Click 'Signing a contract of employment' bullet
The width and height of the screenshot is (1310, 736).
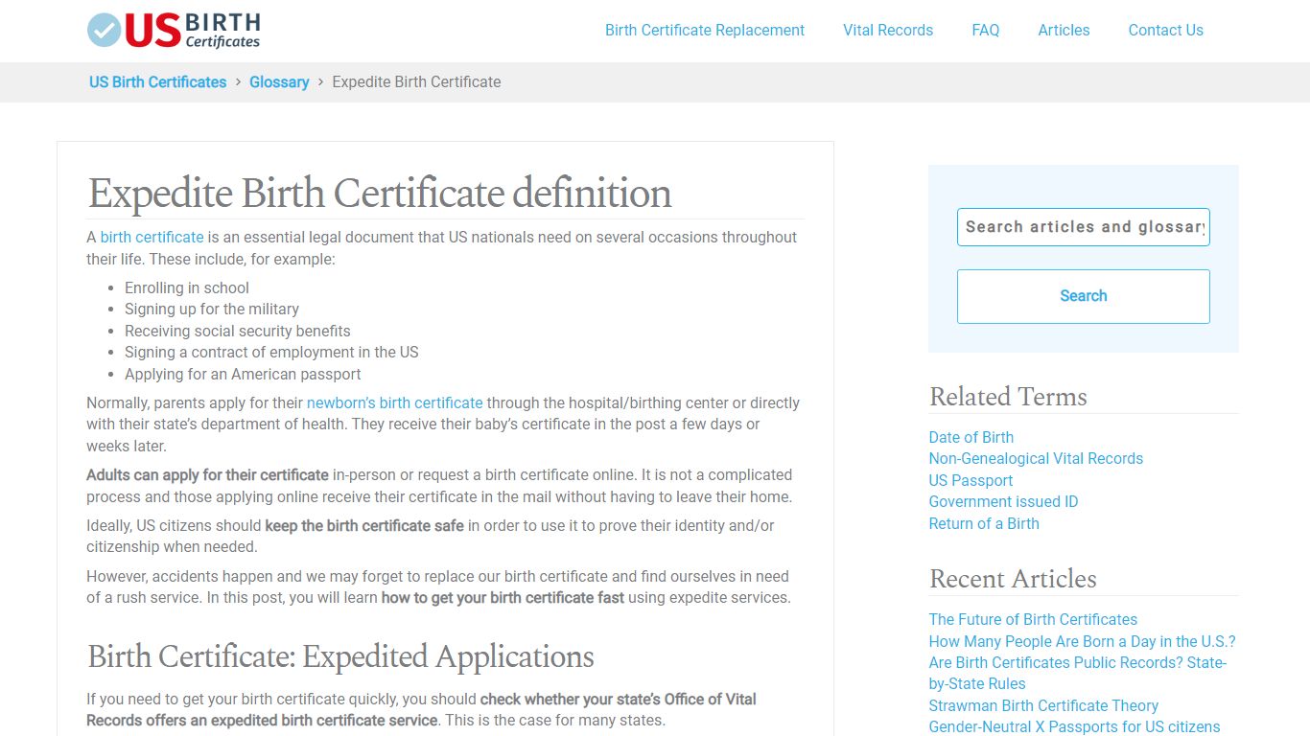coord(271,353)
